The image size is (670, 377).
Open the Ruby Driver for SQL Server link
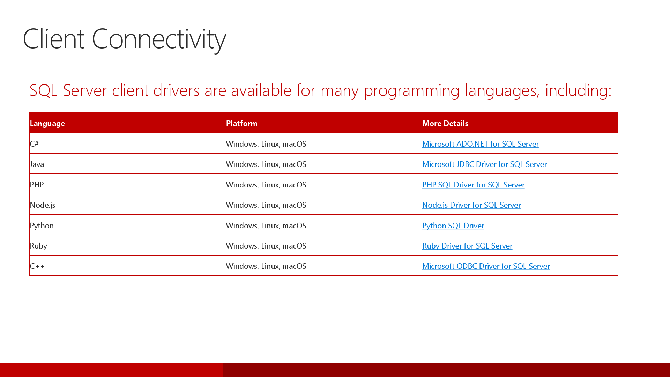pyautogui.click(x=467, y=246)
